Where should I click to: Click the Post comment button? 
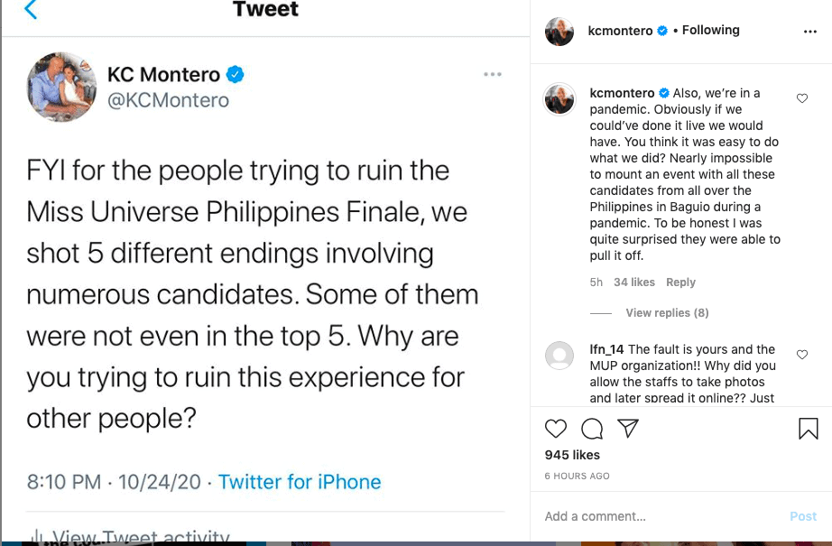pyautogui.click(x=803, y=516)
